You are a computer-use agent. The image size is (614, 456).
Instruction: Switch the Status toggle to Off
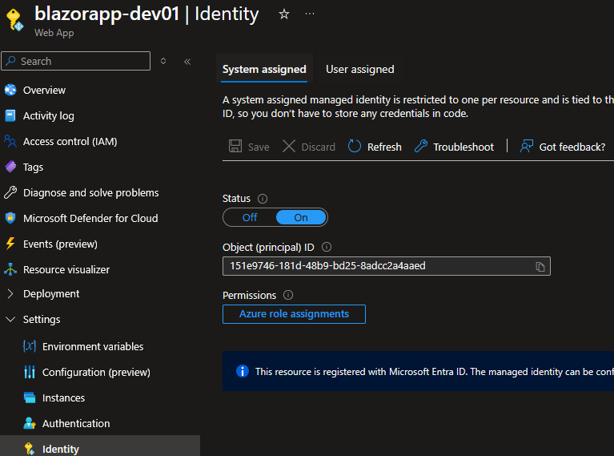click(x=250, y=218)
